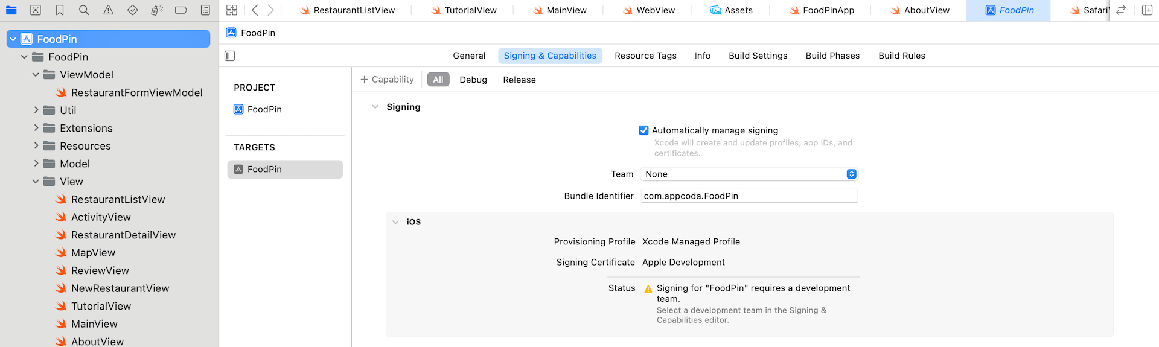1159x347 pixels.
Task: Hide the project and targets list sidebar
Action: [x=230, y=56]
